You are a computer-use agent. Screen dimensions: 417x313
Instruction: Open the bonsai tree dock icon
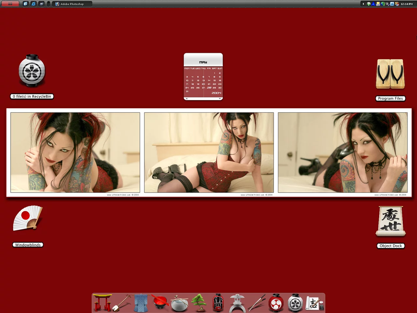199,303
